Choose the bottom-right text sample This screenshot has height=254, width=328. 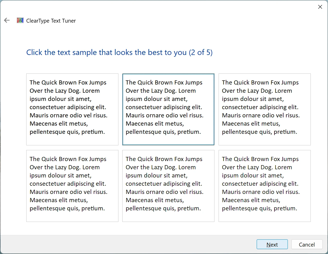coord(264,186)
